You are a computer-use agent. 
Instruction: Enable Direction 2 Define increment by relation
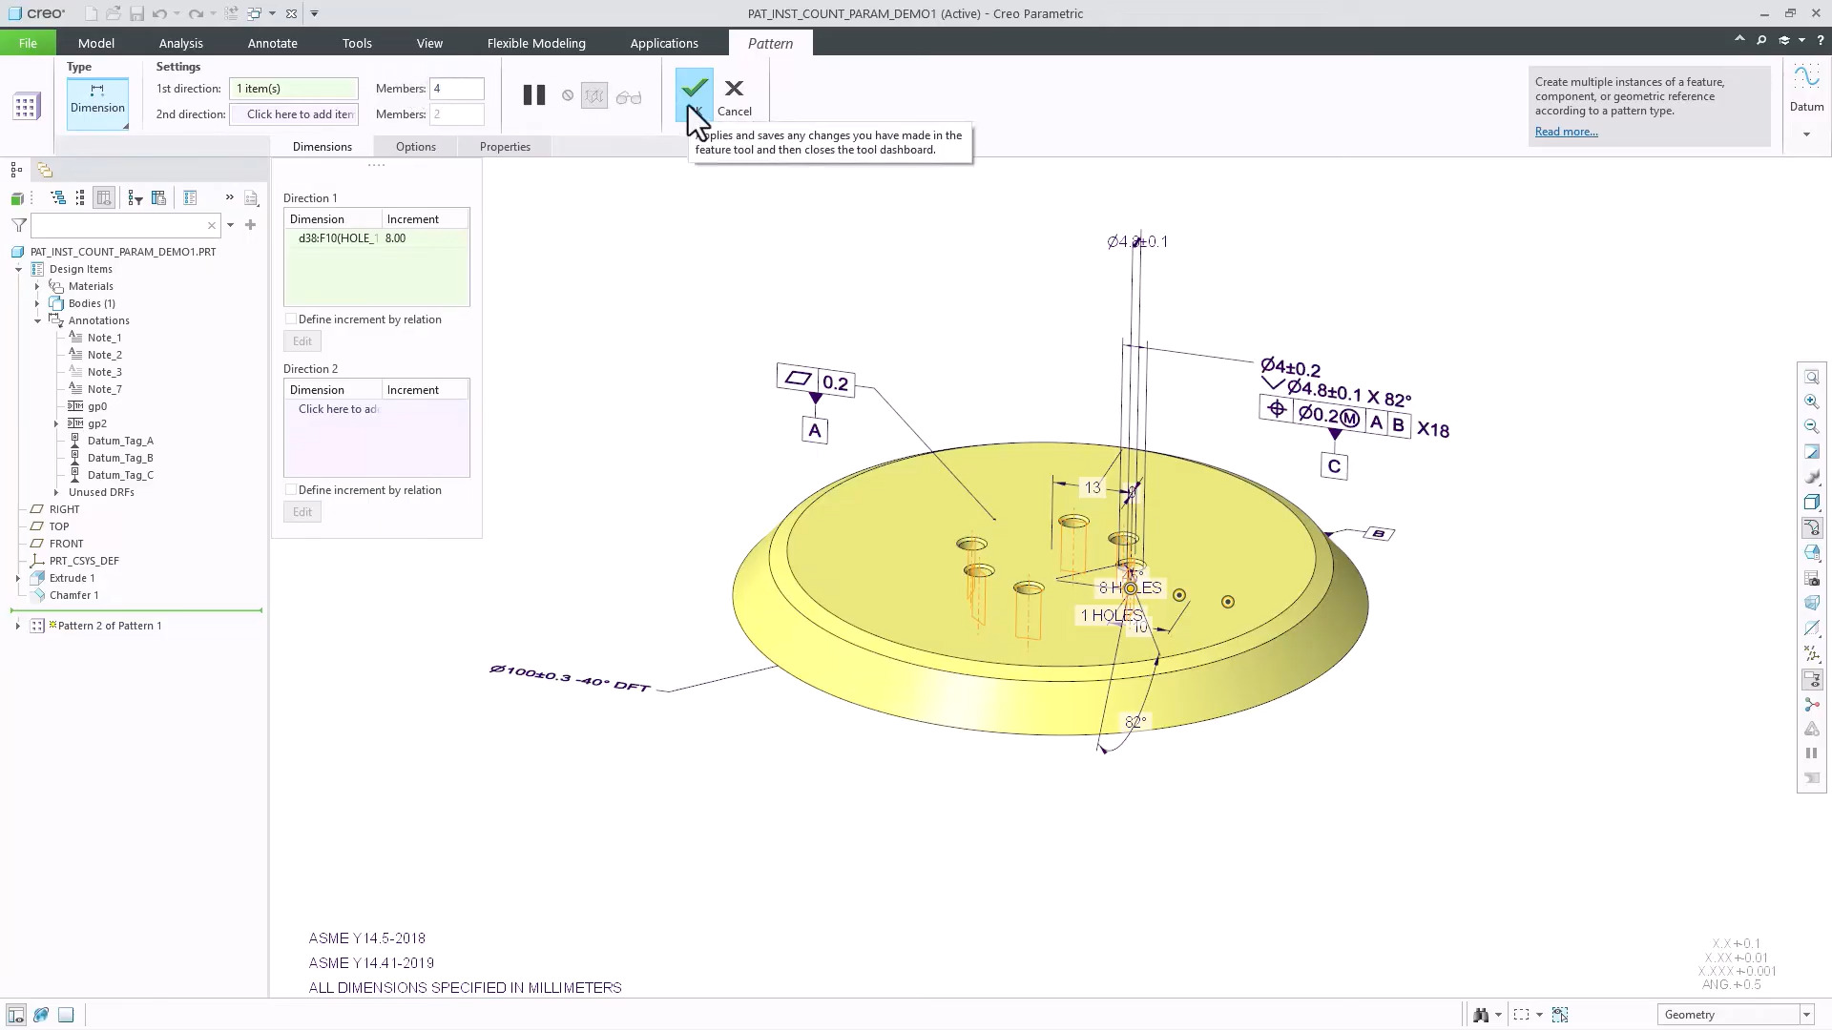291,489
